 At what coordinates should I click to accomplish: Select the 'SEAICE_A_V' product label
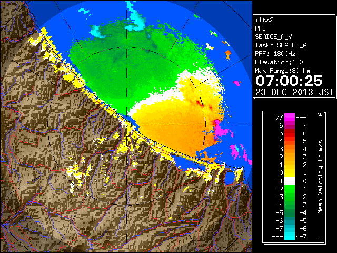click(x=273, y=37)
